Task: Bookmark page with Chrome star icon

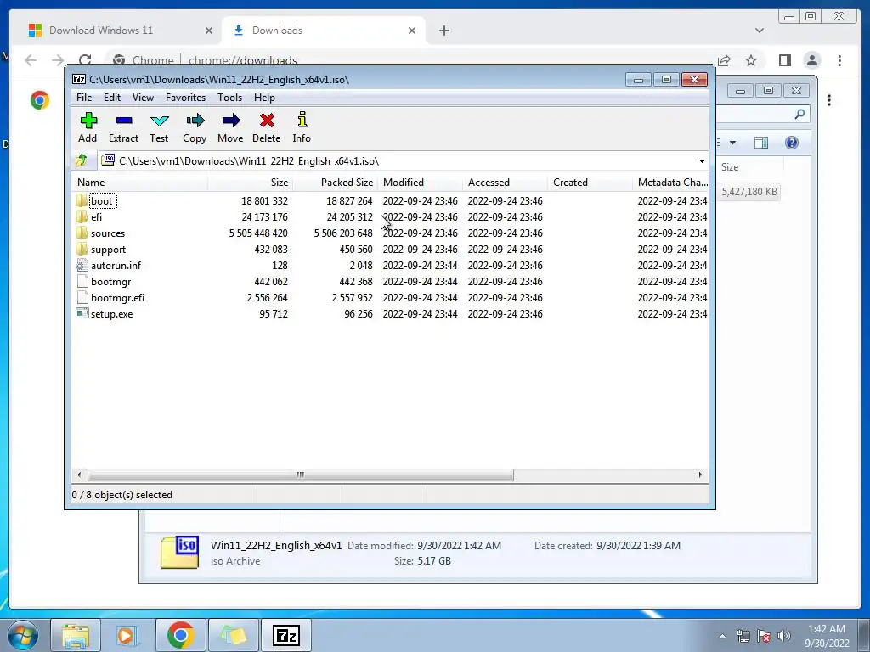Action: pyautogui.click(x=751, y=60)
